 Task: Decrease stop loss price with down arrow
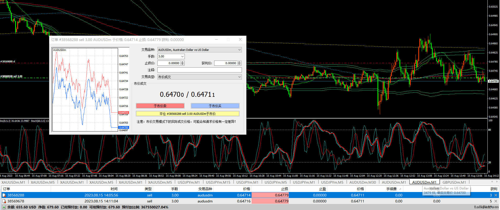(182, 64)
